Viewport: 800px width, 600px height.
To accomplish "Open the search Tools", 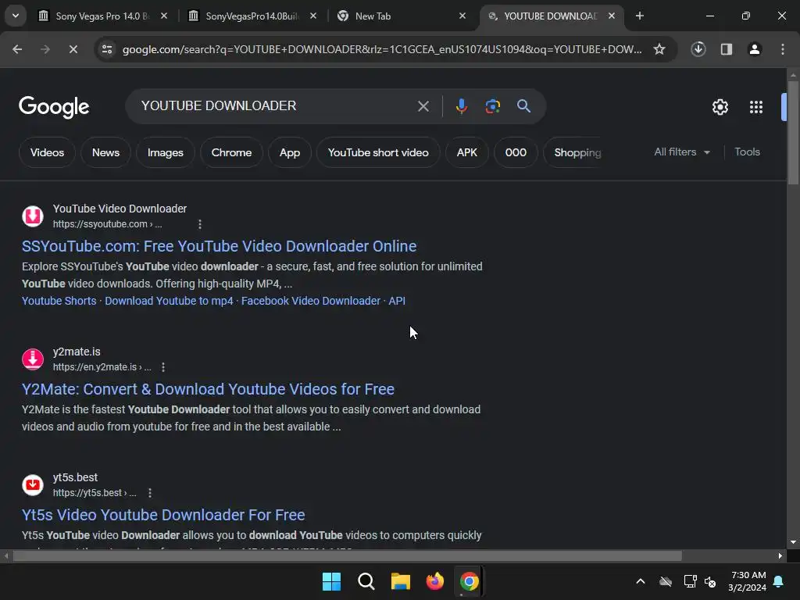I will pyautogui.click(x=747, y=152).
